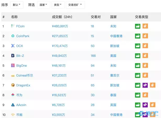Open the FCoin exchange link
The width and height of the screenshot is (161, 118).
(x=20, y=26)
